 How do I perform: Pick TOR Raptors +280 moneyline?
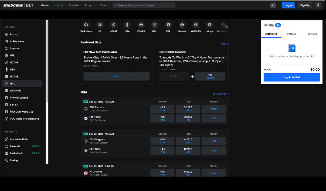[214, 109]
